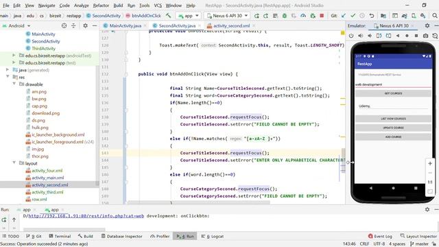Click UPDATE COURSE button in emulator
The height and width of the screenshot is (247, 439).
[x=393, y=128]
